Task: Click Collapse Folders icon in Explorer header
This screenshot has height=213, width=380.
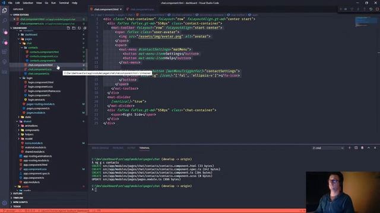Action: tap(85, 28)
